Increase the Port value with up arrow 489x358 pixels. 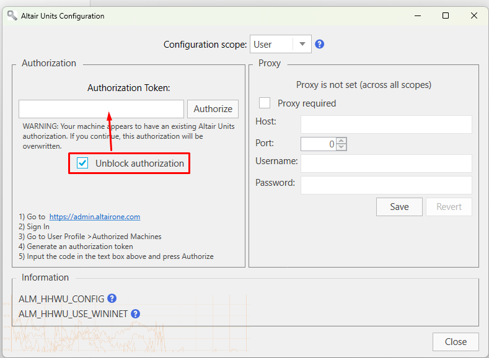click(341, 141)
